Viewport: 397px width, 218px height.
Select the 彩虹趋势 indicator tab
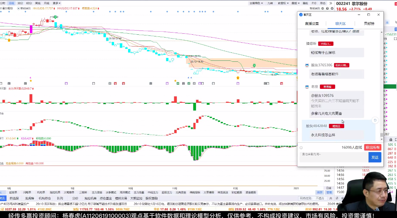click(x=237, y=192)
